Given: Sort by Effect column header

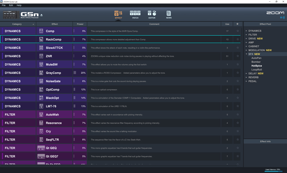Looking at the screenshot, I should click(x=55, y=24).
